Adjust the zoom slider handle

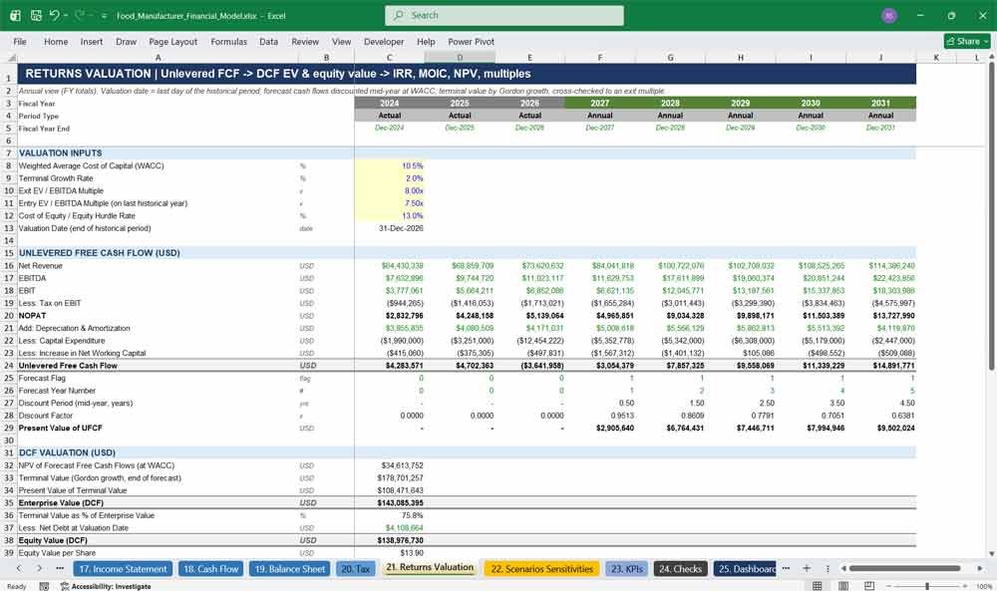(x=927, y=586)
